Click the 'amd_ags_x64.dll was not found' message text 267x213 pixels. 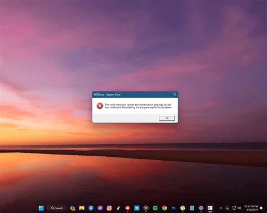click(138, 106)
